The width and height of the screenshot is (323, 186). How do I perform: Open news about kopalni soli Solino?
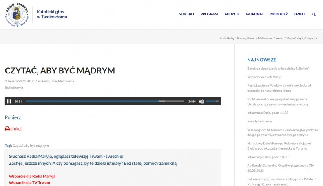pos(278,69)
